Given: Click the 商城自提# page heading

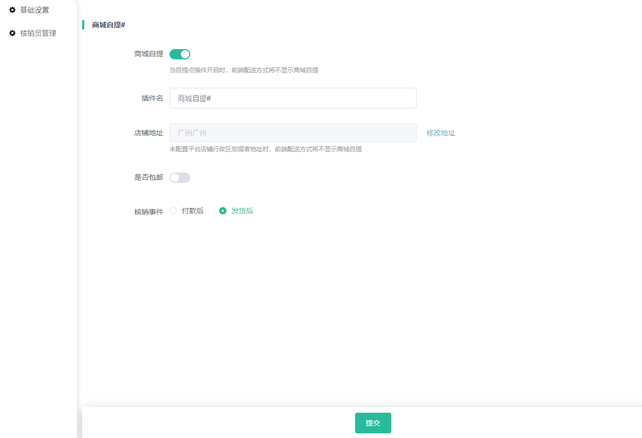Looking at the screenshot, I should point(109,25).
